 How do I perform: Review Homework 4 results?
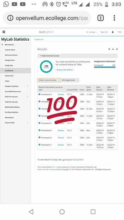61,130
